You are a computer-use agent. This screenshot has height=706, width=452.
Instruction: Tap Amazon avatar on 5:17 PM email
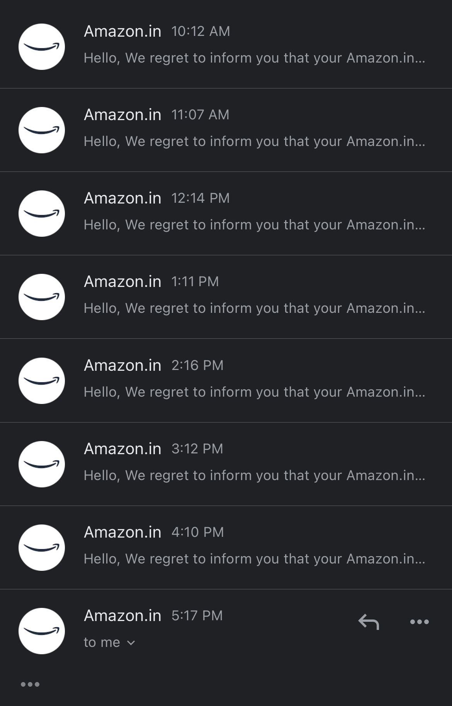click(42, 631)
